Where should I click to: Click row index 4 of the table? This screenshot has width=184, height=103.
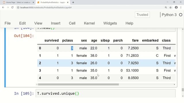40,78
